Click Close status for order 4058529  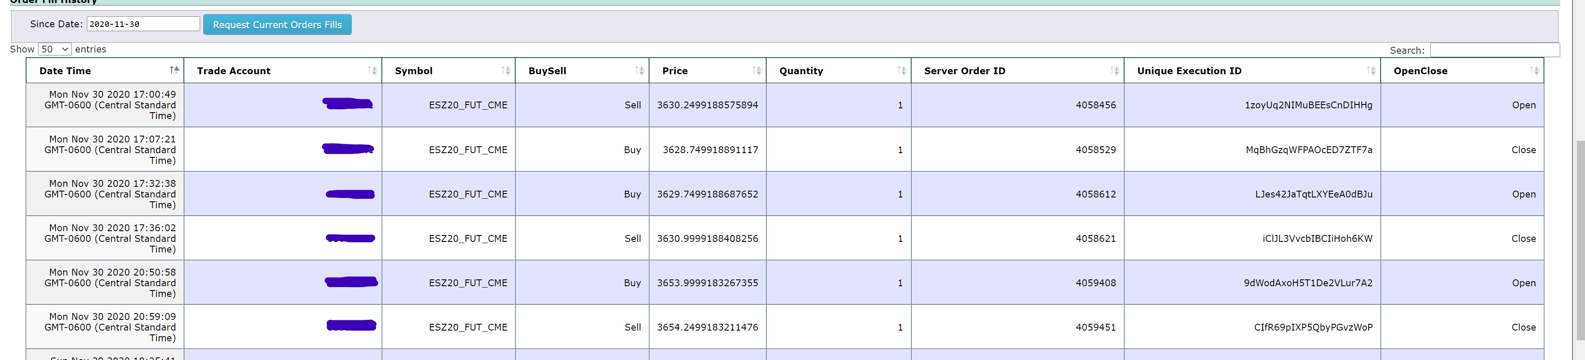pos(1523,150)
